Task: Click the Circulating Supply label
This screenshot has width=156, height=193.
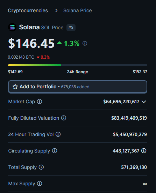Action: [x=29, y=151]
